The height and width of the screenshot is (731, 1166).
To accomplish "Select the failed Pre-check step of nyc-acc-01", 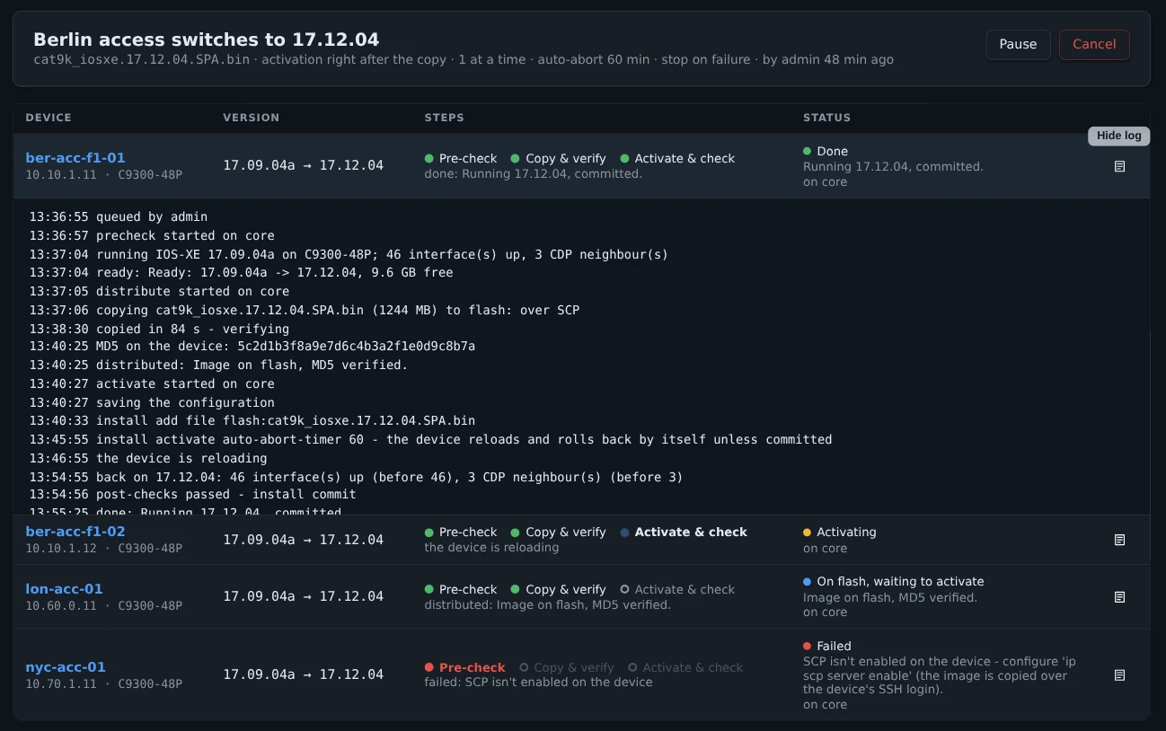I will point(464,667).
